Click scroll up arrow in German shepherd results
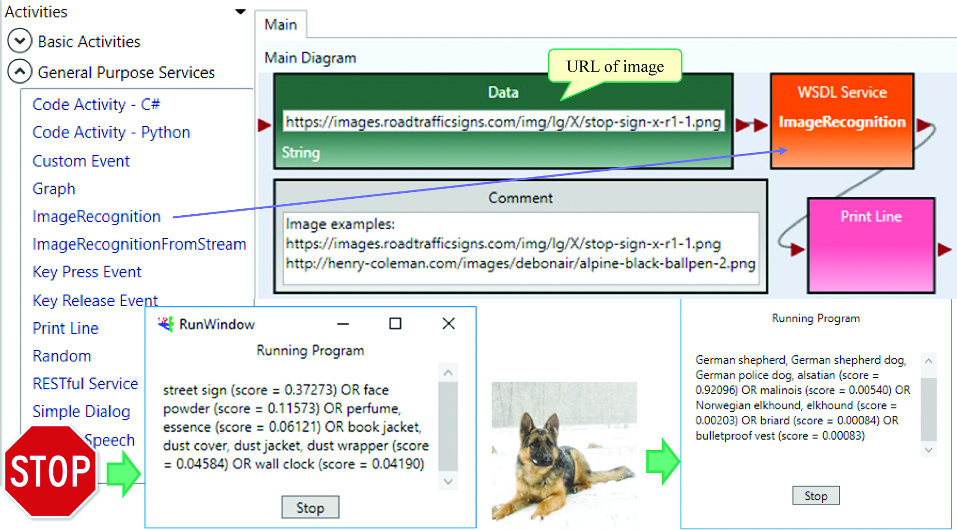The height and width of the screenshot is (530, 957). click(929, 361)
